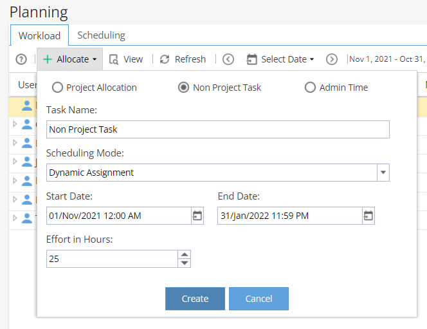The width and height of the screenshot is (427, 329).
Task: Switch to the Scheduling tab
Action: pyautogui.click(x=102, y=35)
